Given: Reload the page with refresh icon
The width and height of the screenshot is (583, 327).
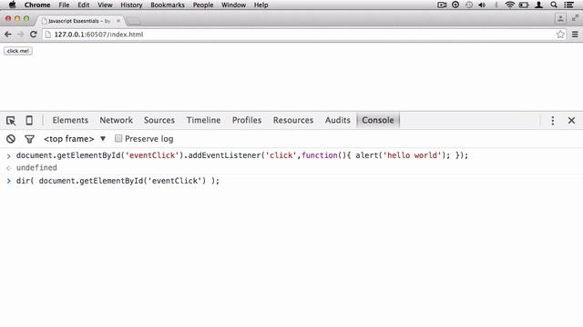Looking at the screenshot, I should coord(33,35).
